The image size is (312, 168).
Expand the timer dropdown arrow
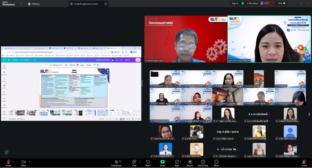[x=273, y=3]
